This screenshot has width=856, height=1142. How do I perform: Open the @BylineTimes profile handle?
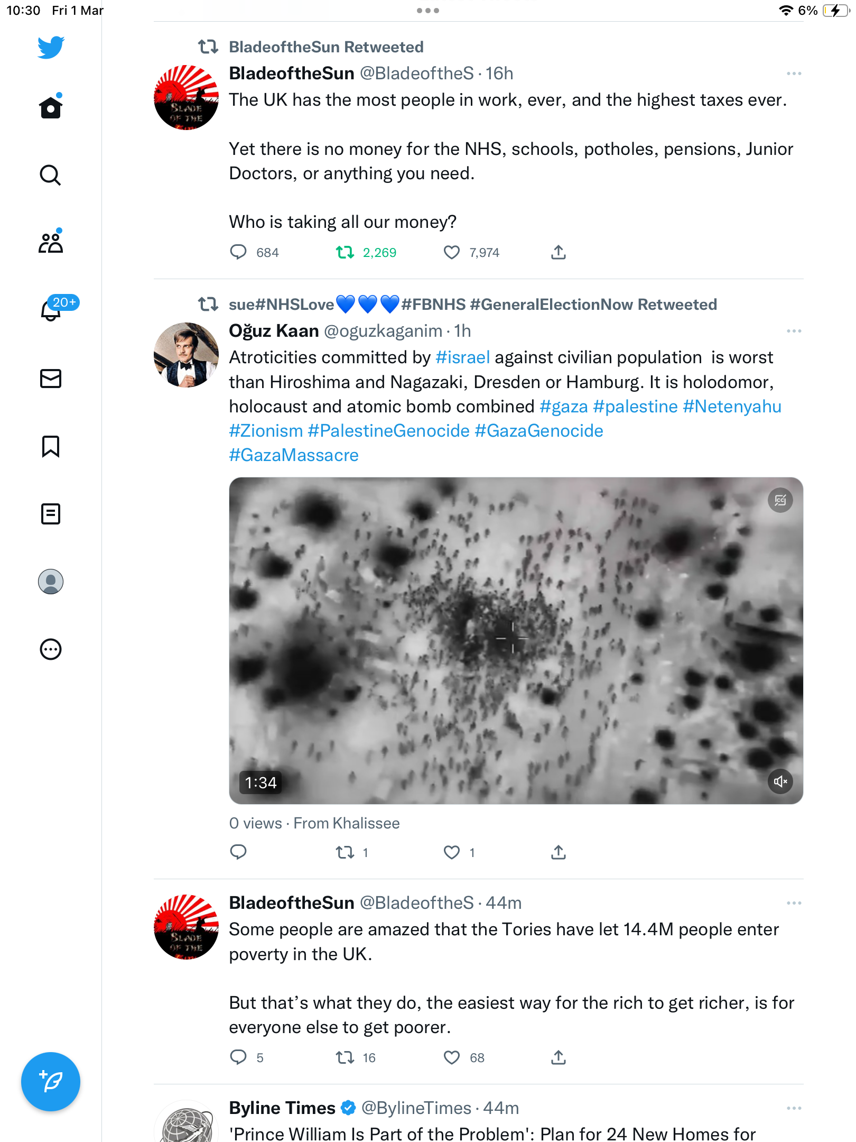click(416, 1108)
